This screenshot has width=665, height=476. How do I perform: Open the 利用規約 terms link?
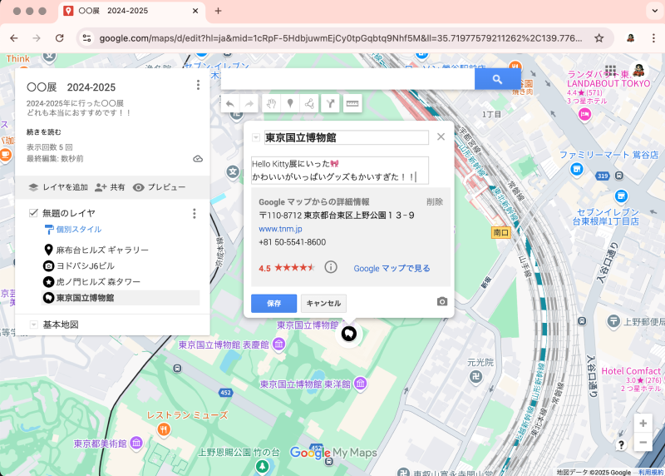pyautogui.click(x=651, y=472)
